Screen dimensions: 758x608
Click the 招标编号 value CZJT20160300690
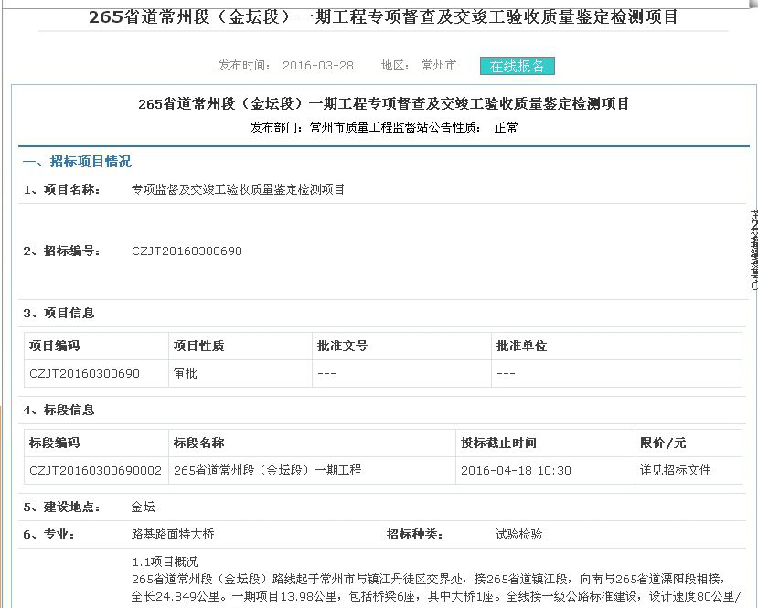coord(187,251)
